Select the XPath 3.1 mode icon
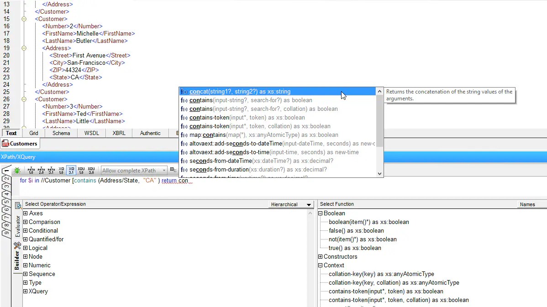 (51, 170)
